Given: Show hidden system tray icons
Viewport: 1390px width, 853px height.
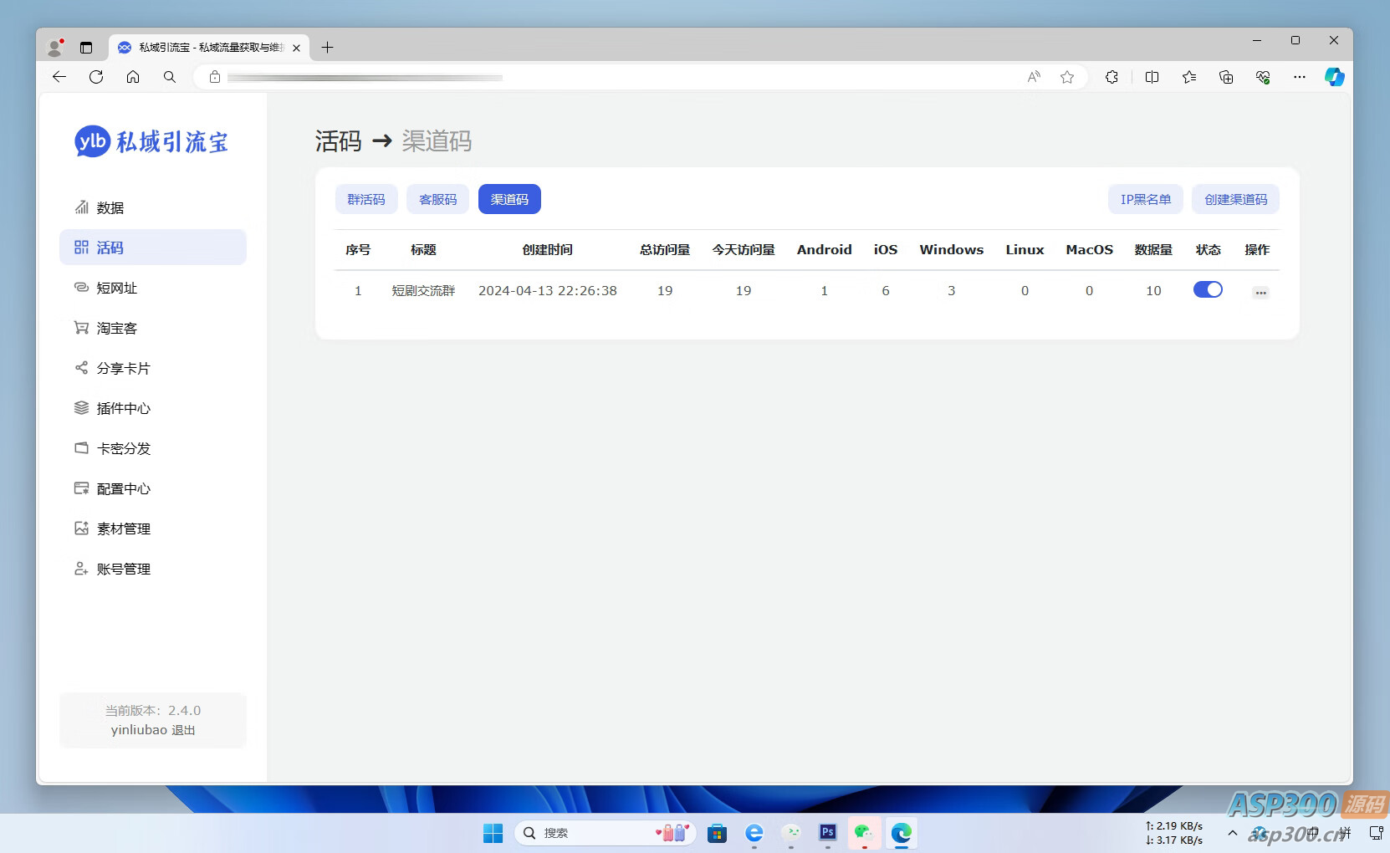Looking at the screenshot, I should coord(1232,833).
